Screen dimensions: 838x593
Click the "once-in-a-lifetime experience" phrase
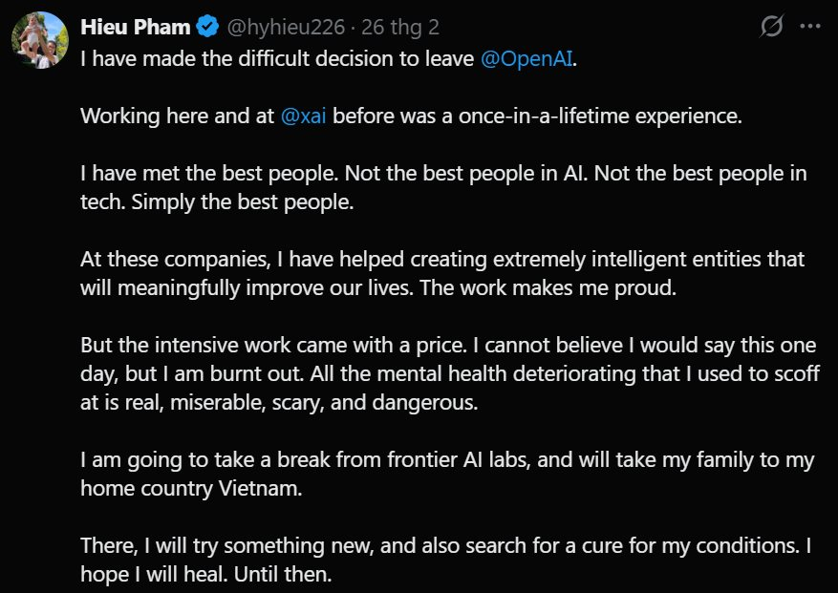pos(562,116)
